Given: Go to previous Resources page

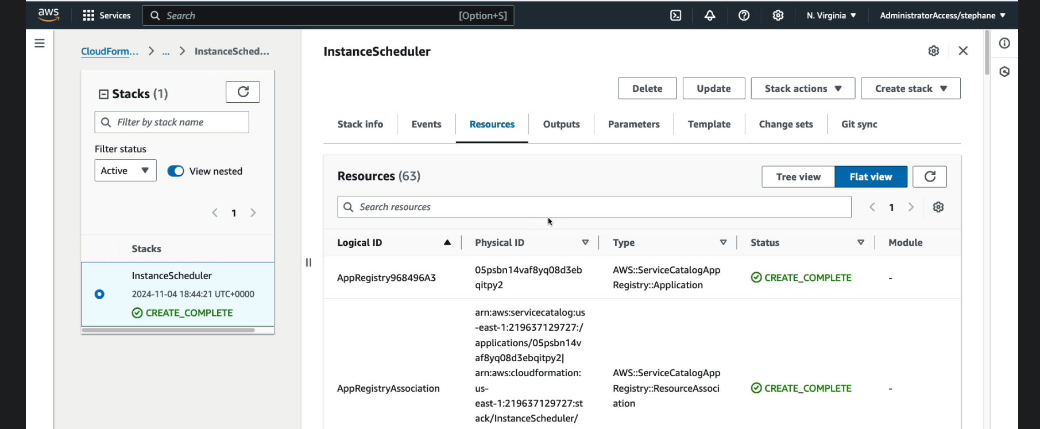Looking at the screenshot, I should click(x=872, y=207).
